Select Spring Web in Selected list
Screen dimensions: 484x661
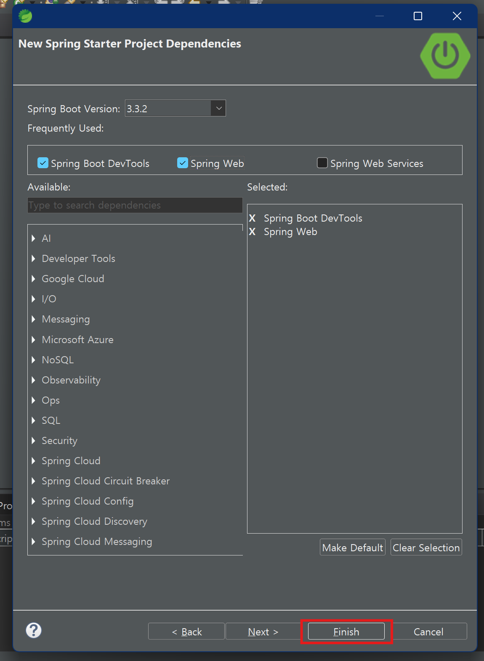(290, 232)
